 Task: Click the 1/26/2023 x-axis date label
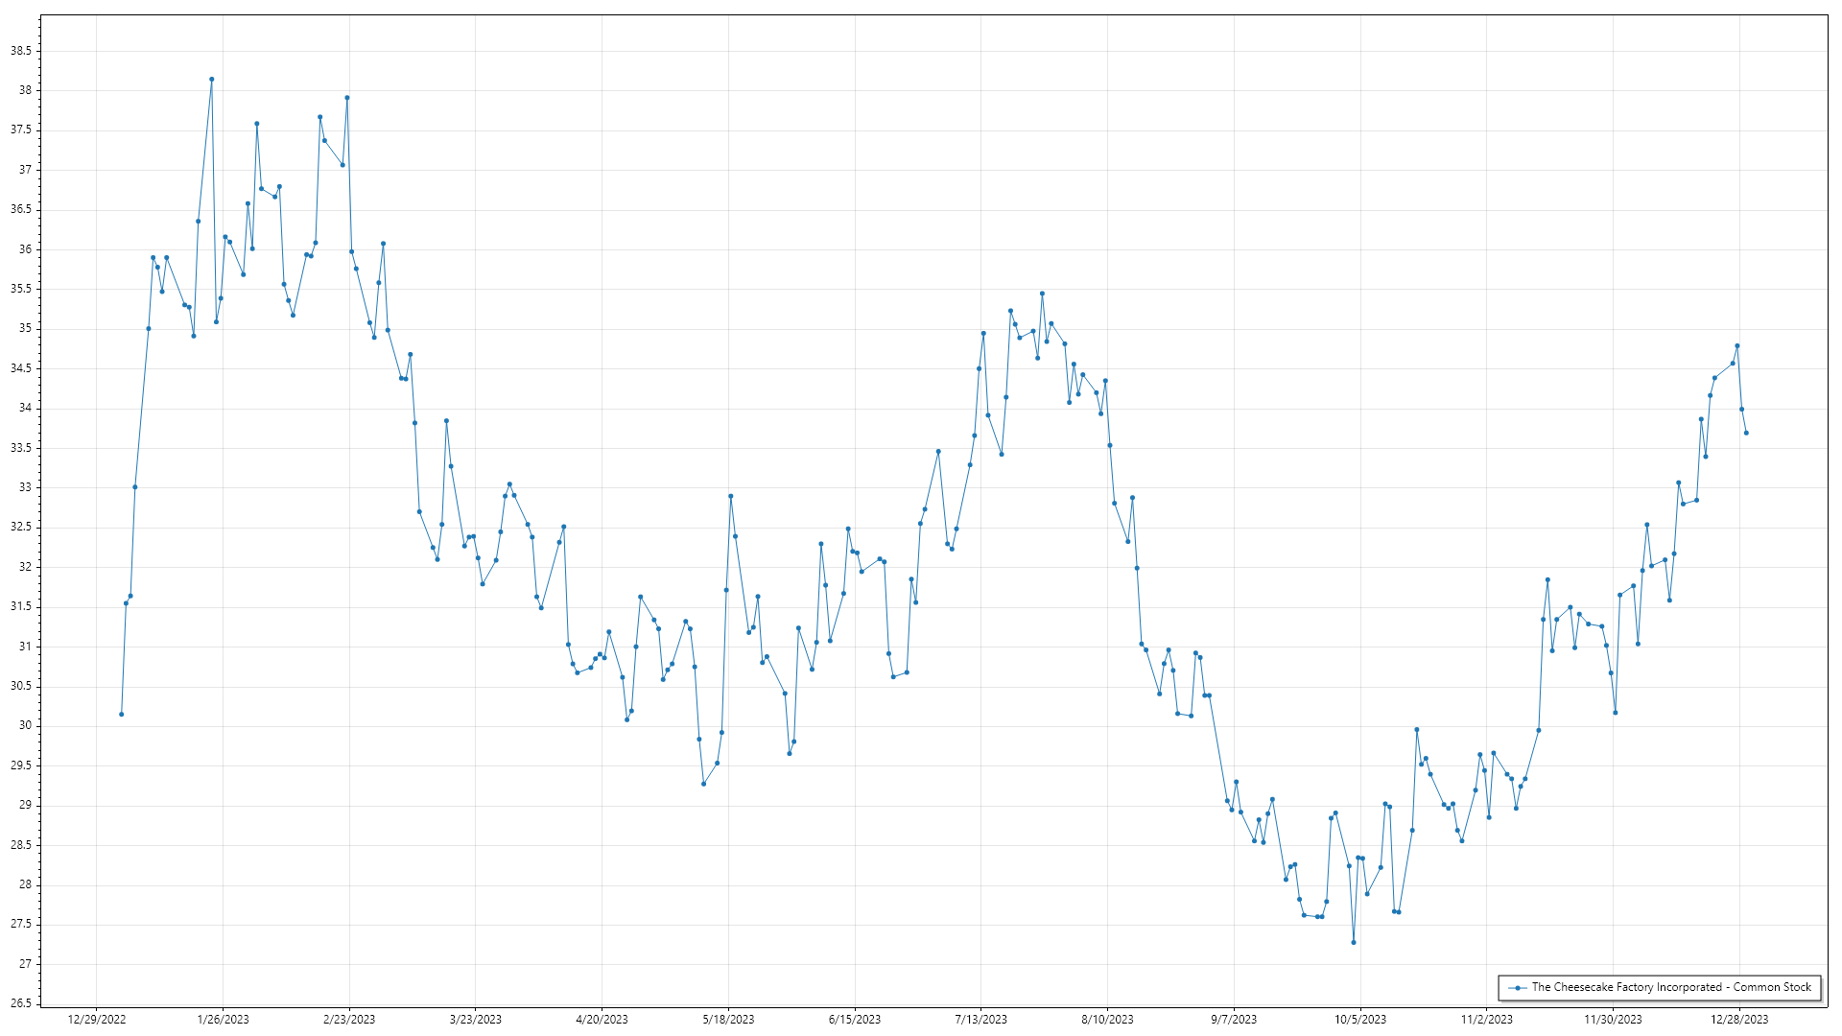coord(223,1020)
